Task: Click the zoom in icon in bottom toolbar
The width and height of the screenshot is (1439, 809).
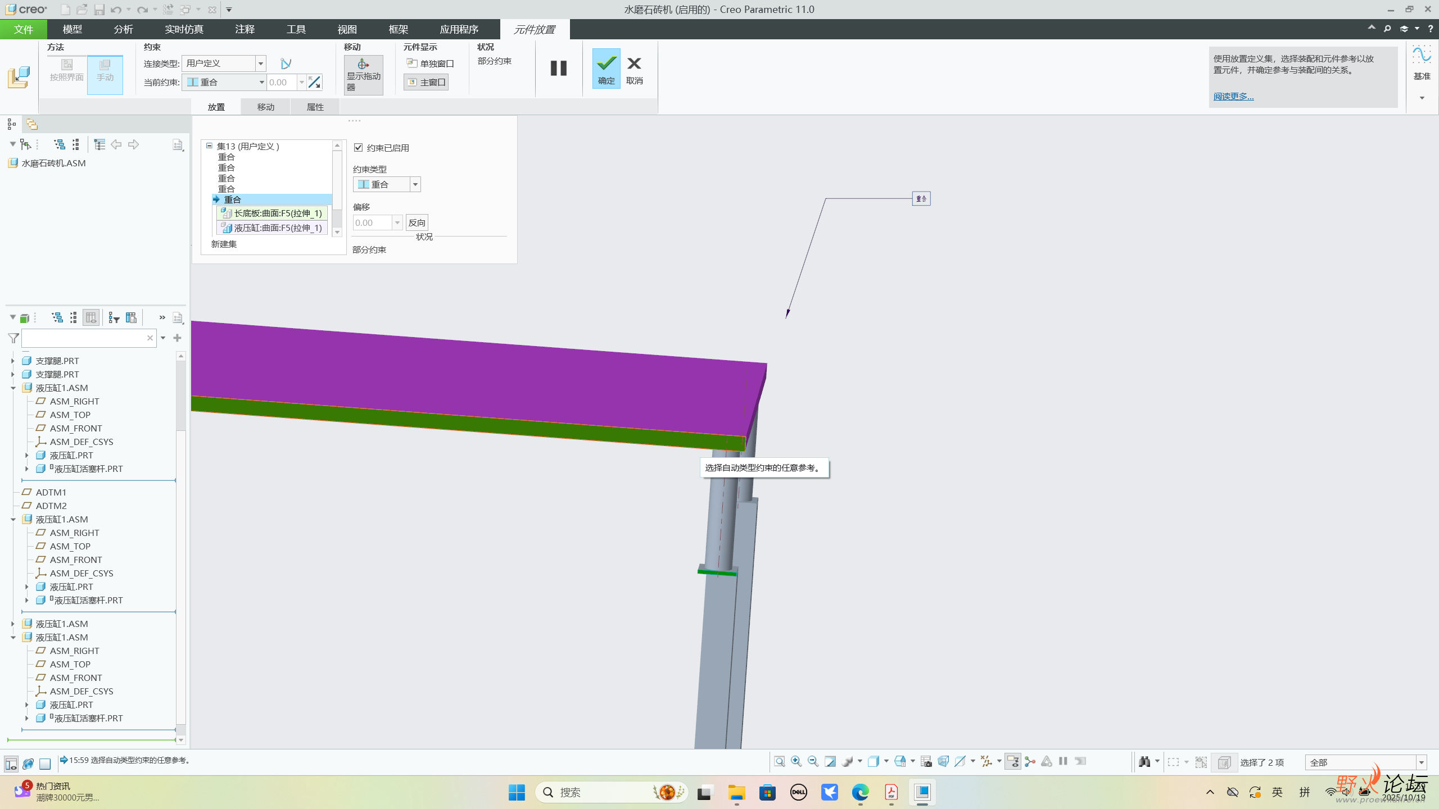Action: [x=796, y=761]
